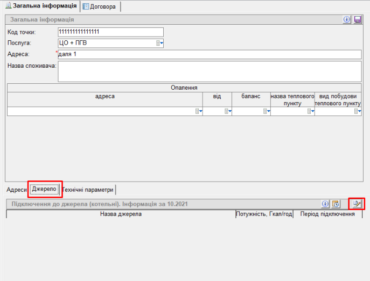The height and width of the screenshot is (281, 370).
Task: Click the edit icon for source connections
Action: [356, 204]
